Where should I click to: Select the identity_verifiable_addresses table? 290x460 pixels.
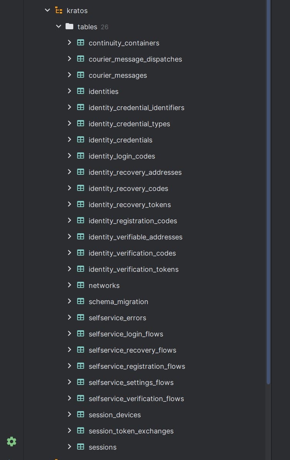135,237
